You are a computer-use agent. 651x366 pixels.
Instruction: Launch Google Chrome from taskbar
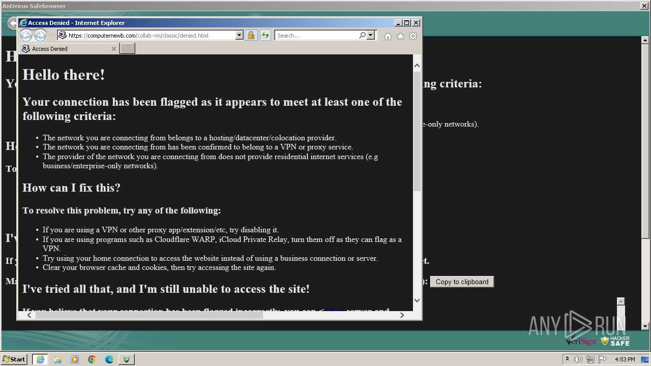point(92,359)
